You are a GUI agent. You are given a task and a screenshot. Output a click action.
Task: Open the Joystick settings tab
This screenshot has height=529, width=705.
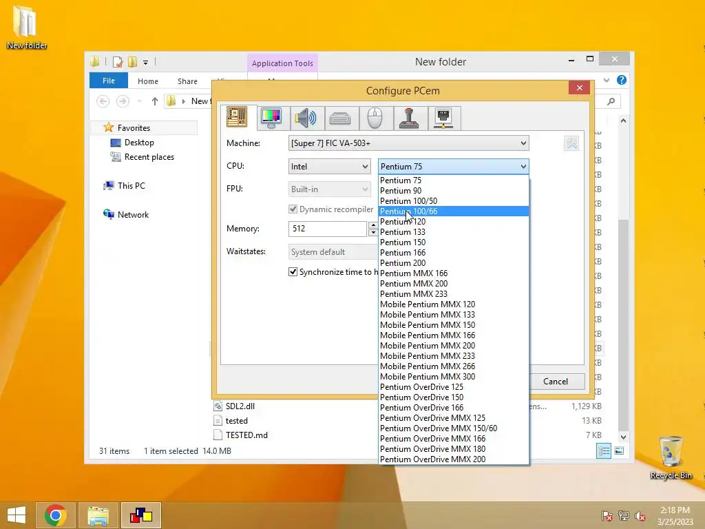pos(409,118)
